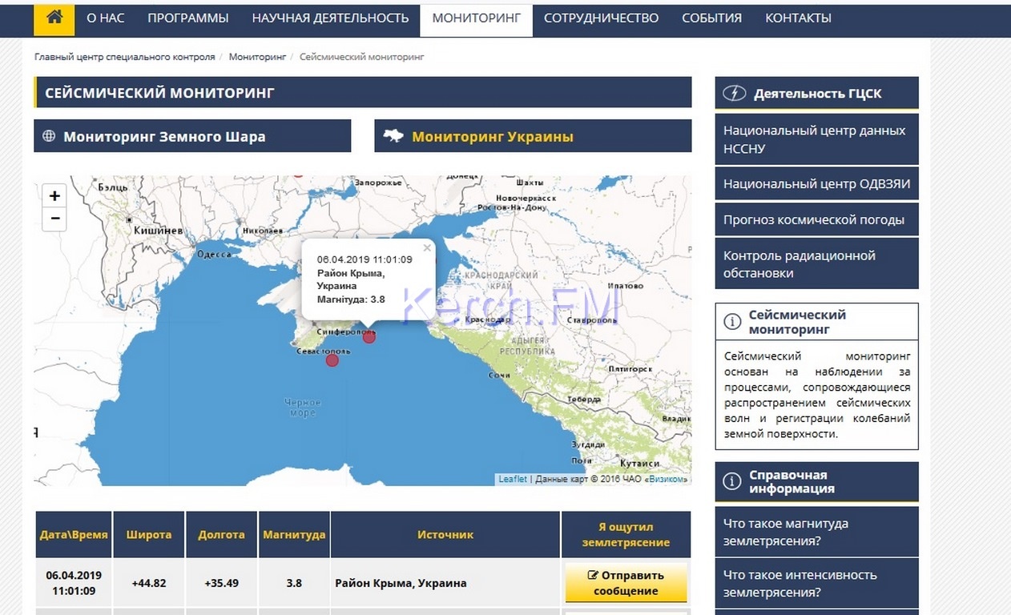Click the earthquake marker below the popup
The width and height of the screenshot is (1011, 615).
point(369,337)
